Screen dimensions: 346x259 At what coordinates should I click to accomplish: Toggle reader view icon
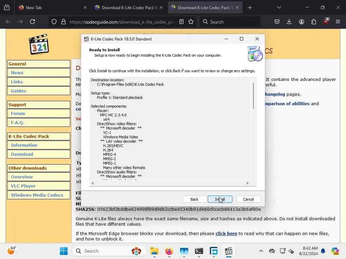[x=181, y=22]
